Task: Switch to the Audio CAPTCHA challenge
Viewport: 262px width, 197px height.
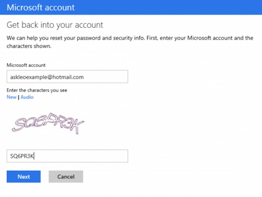Action: coord(27,97)
